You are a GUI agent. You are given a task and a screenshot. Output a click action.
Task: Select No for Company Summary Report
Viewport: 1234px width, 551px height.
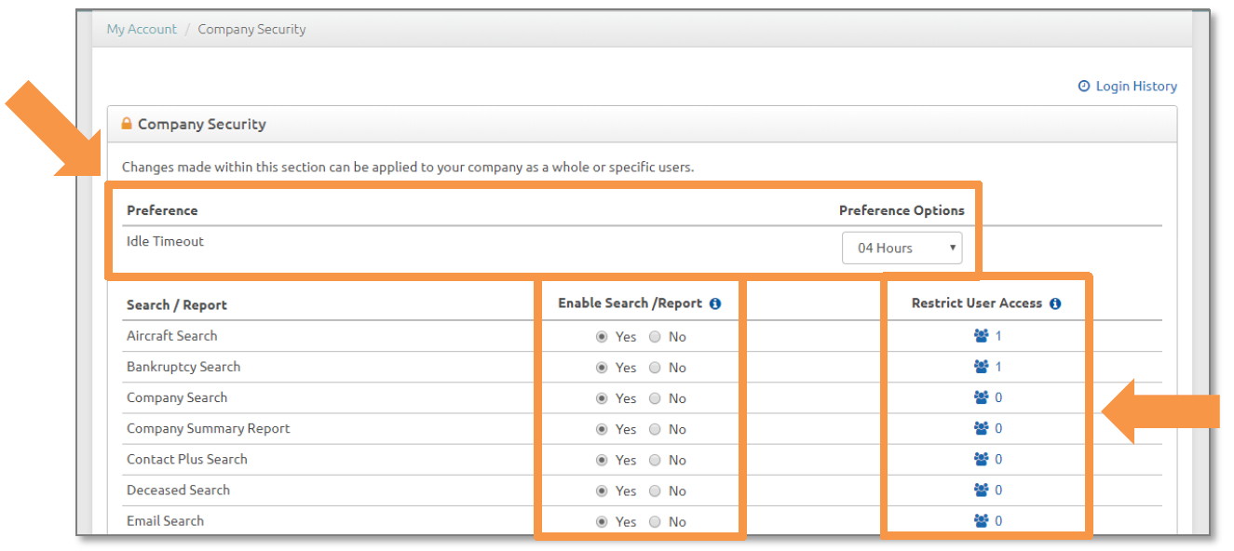[655, 429]
